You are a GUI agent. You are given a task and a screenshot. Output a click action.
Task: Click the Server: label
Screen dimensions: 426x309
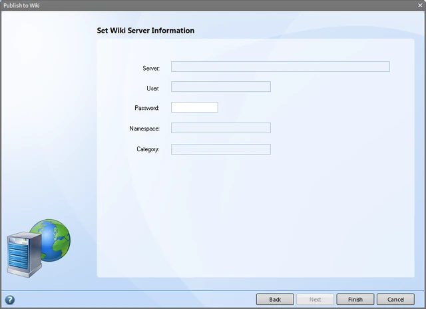(151, 68)
